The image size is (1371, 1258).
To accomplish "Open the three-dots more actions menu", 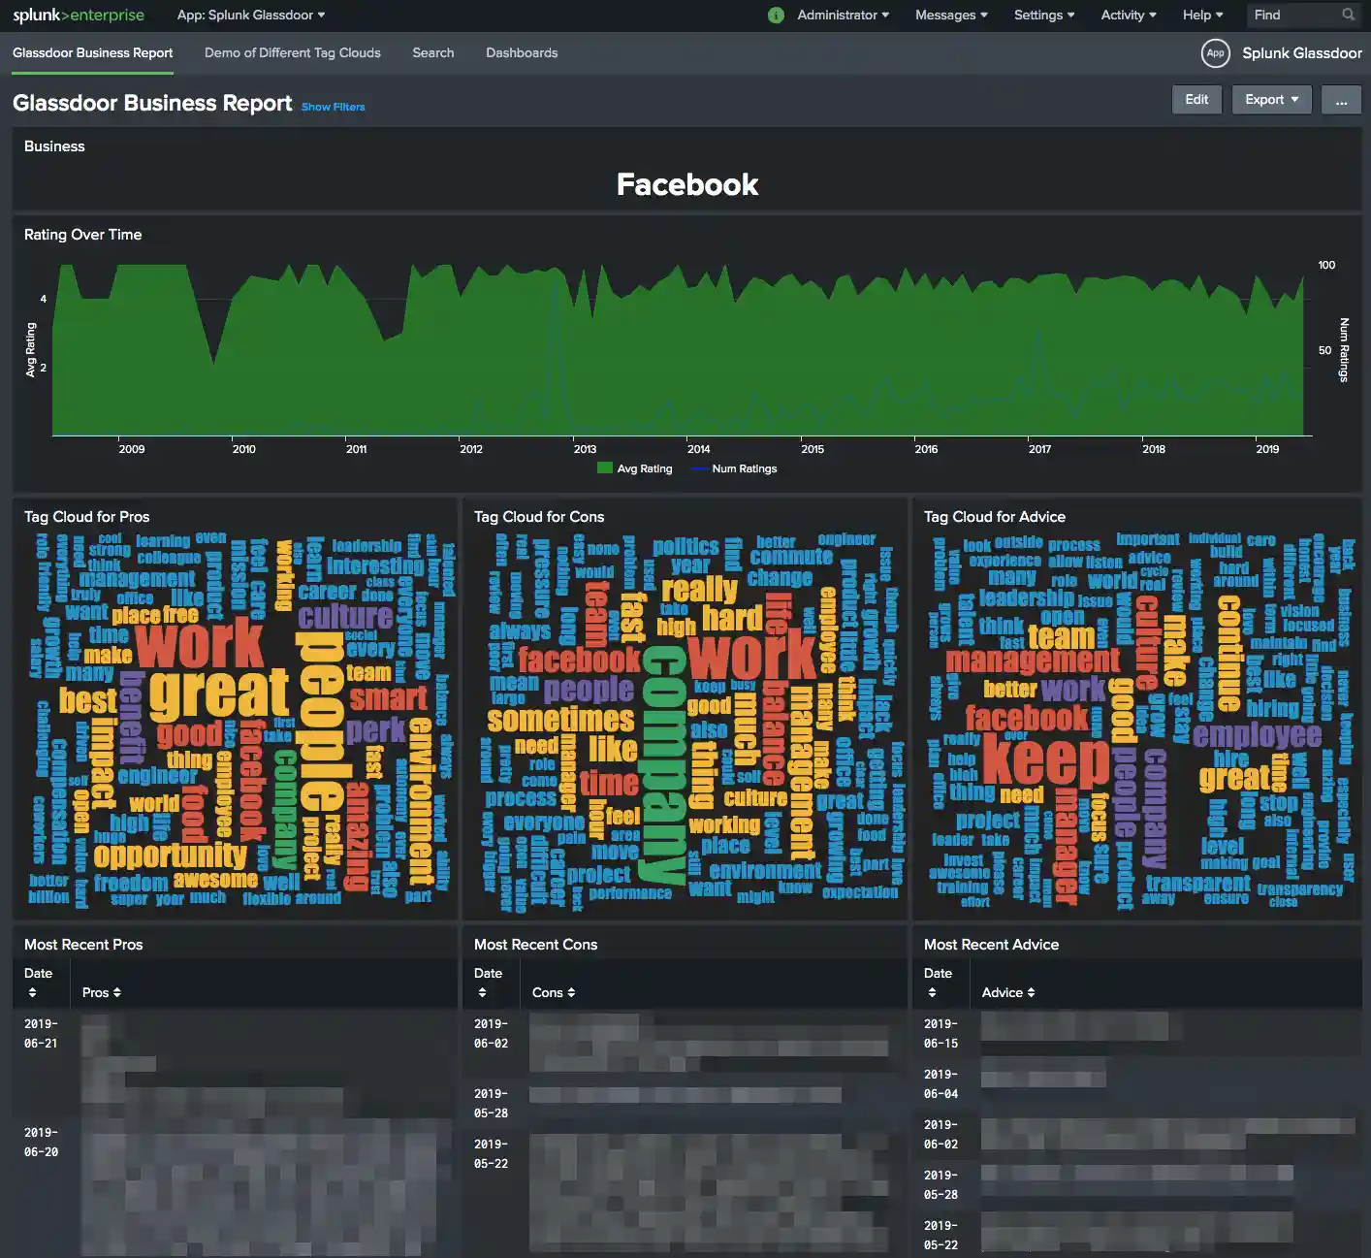I will pos(1341,100).
